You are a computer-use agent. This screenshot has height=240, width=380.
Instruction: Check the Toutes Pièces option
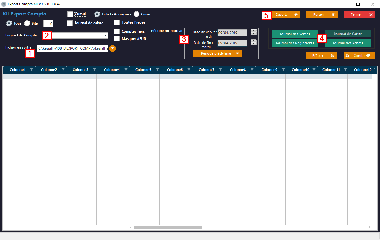point(117,23)
